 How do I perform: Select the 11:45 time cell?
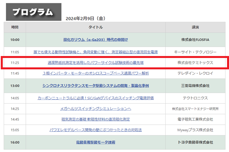point(15,73)
